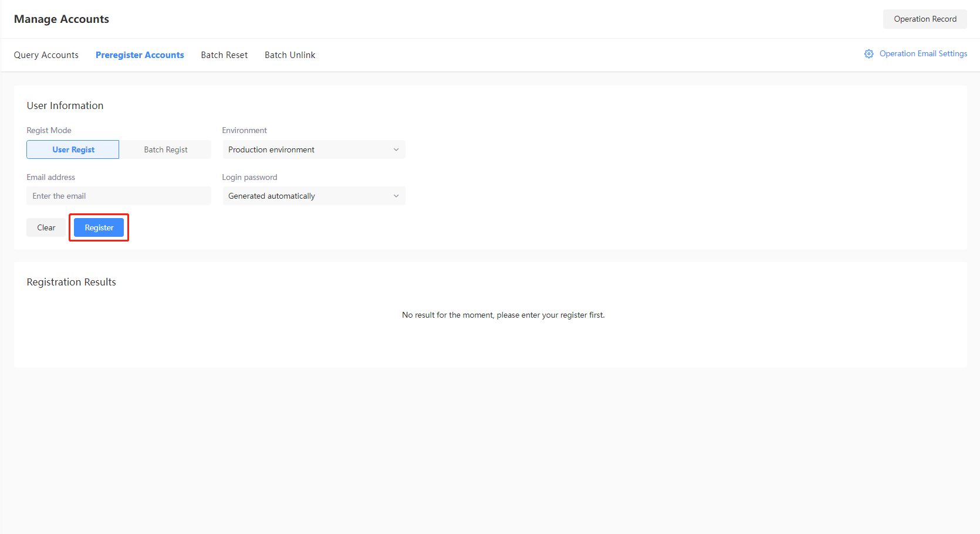
Task: Click the Register button
Action: click(98, 227)
